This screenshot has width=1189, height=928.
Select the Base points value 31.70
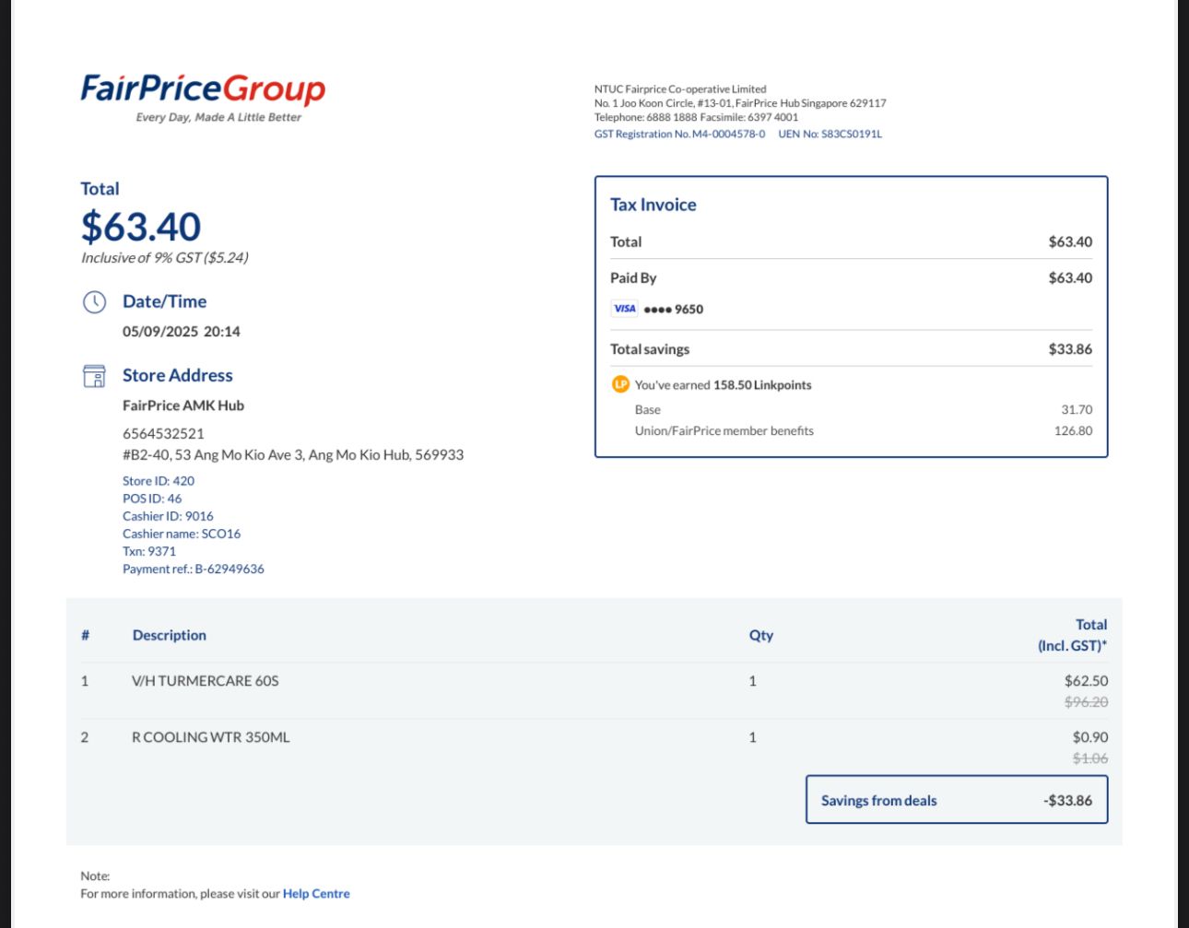(x=1077, y=410)
